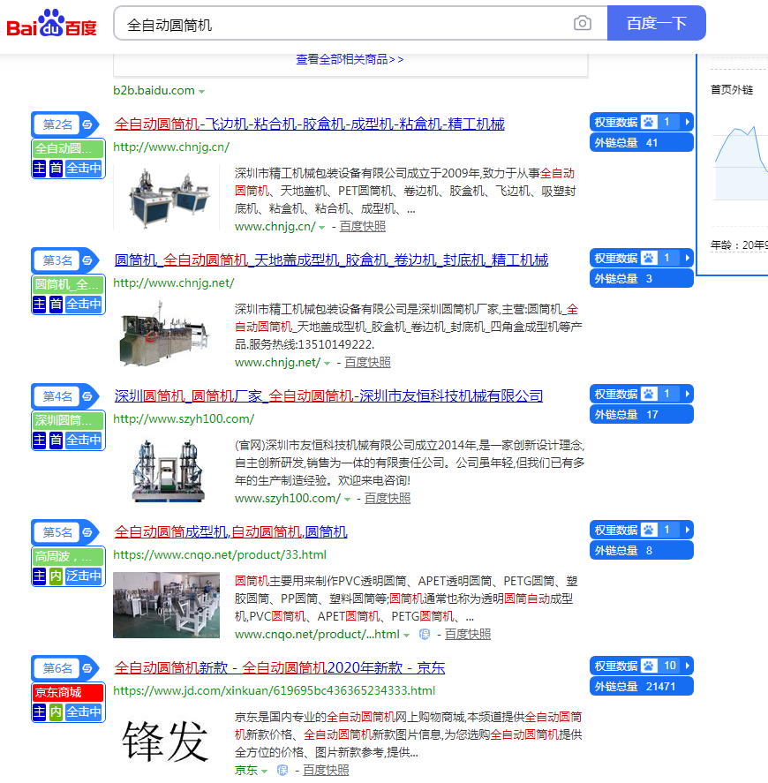Open result titled 全自动圆筒成型机,自动圆筒机,圆筒机
768x783 pixels.
(230, 531)
